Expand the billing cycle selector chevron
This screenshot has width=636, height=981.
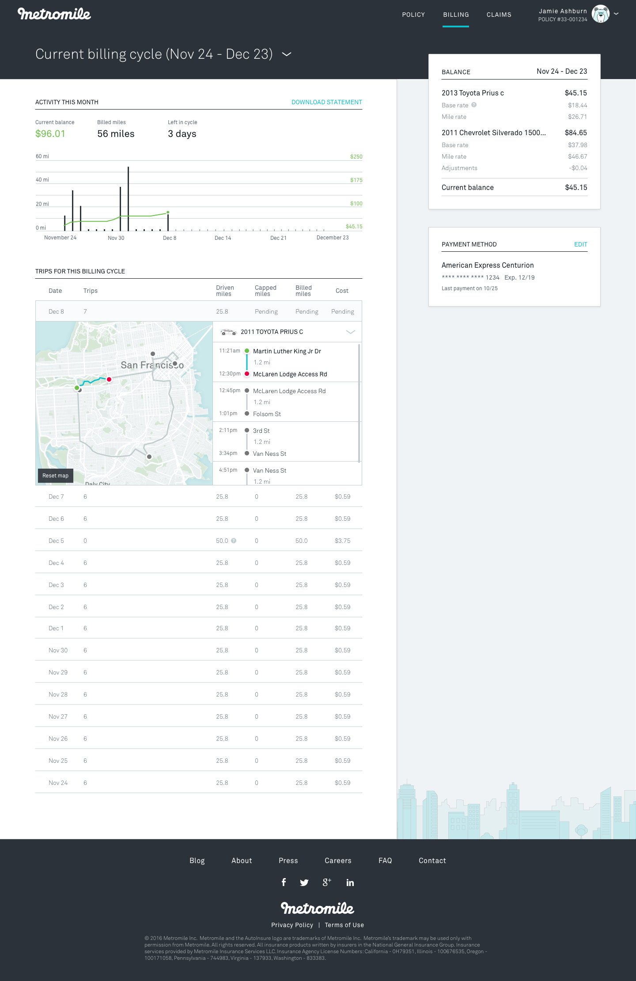(x=287, y=54)
